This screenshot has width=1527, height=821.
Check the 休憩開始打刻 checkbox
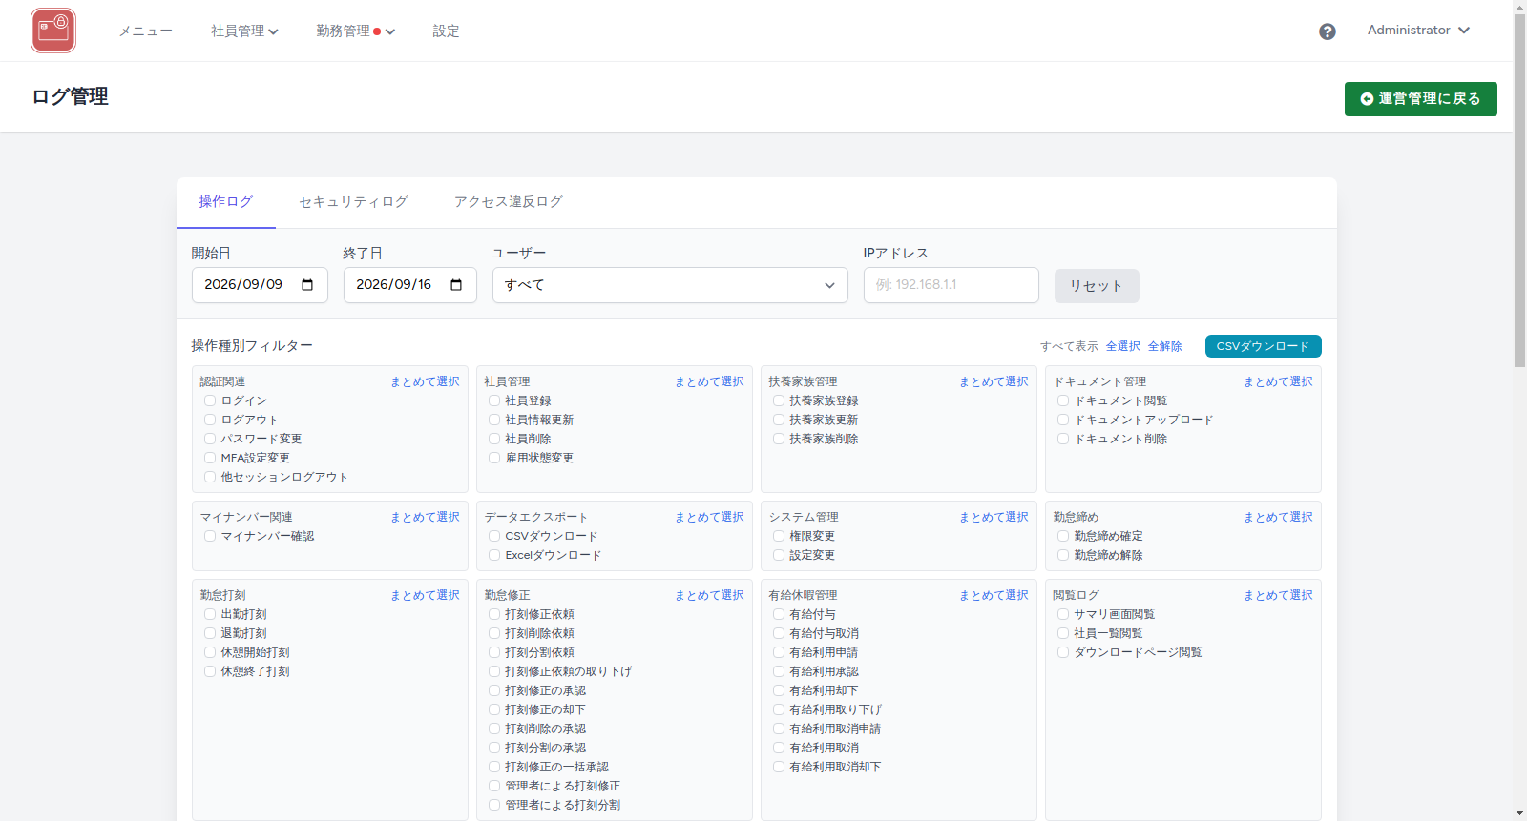210,652
